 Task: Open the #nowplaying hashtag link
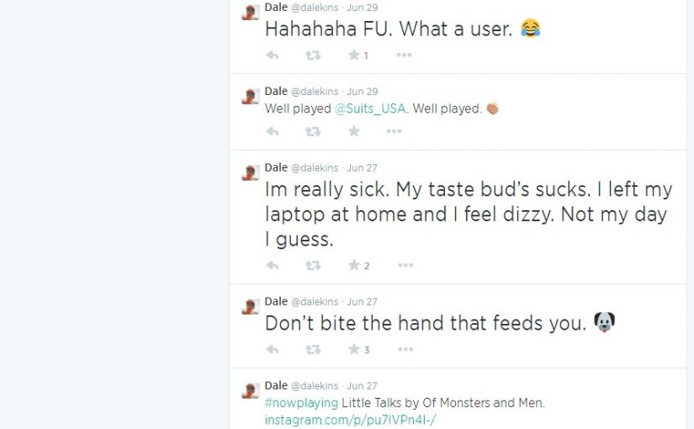pyautogui.click(x=301, y=403)
